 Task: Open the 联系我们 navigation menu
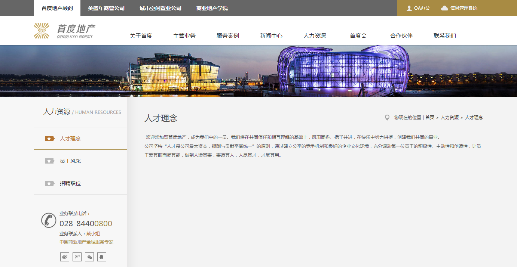(445, 36)
